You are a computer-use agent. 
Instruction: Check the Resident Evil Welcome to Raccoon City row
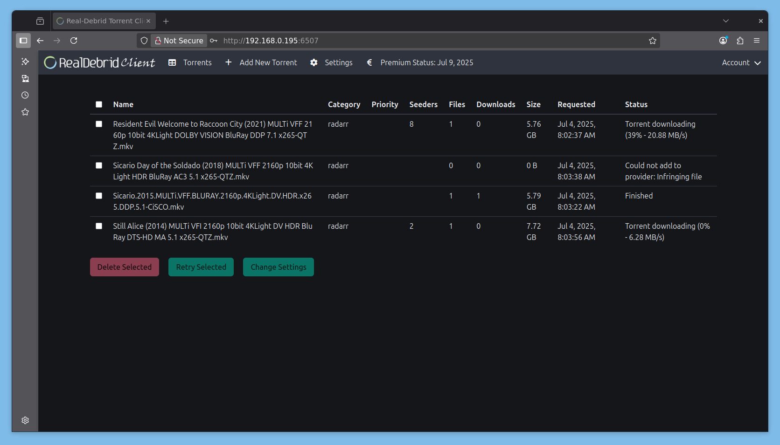click(99, 124)
